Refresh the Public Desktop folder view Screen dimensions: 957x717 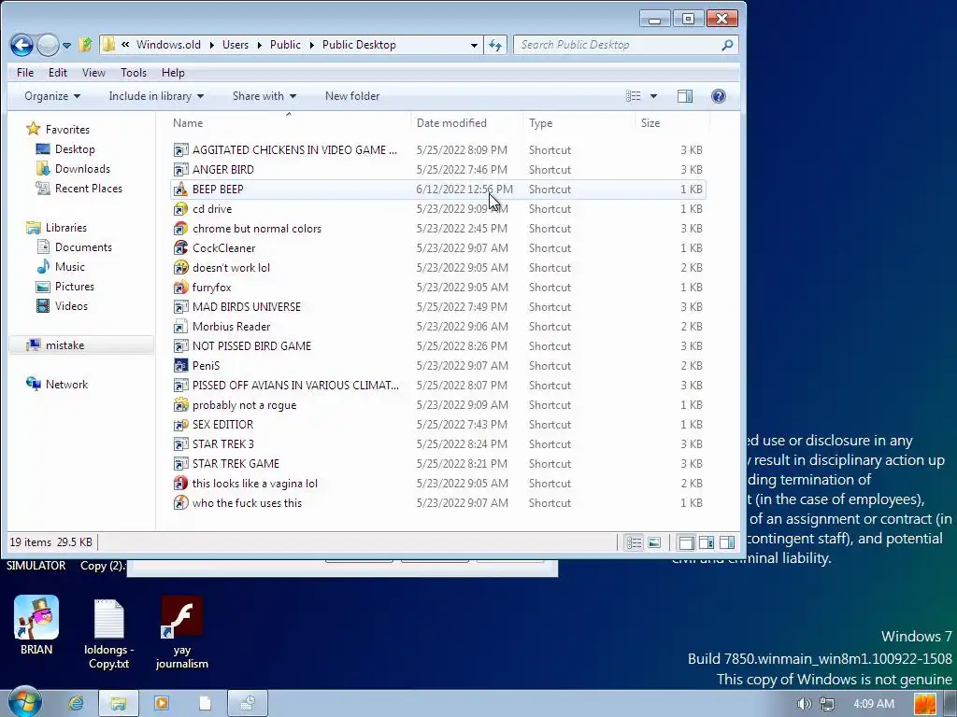click(x=495, y=45)
